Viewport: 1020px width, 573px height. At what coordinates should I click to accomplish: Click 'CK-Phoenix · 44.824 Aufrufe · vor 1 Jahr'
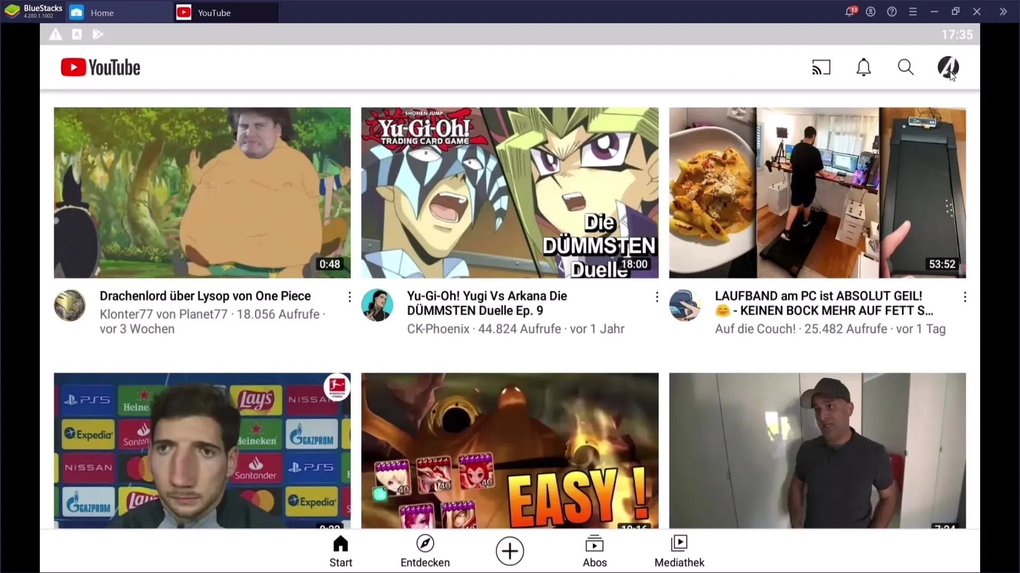515,329
